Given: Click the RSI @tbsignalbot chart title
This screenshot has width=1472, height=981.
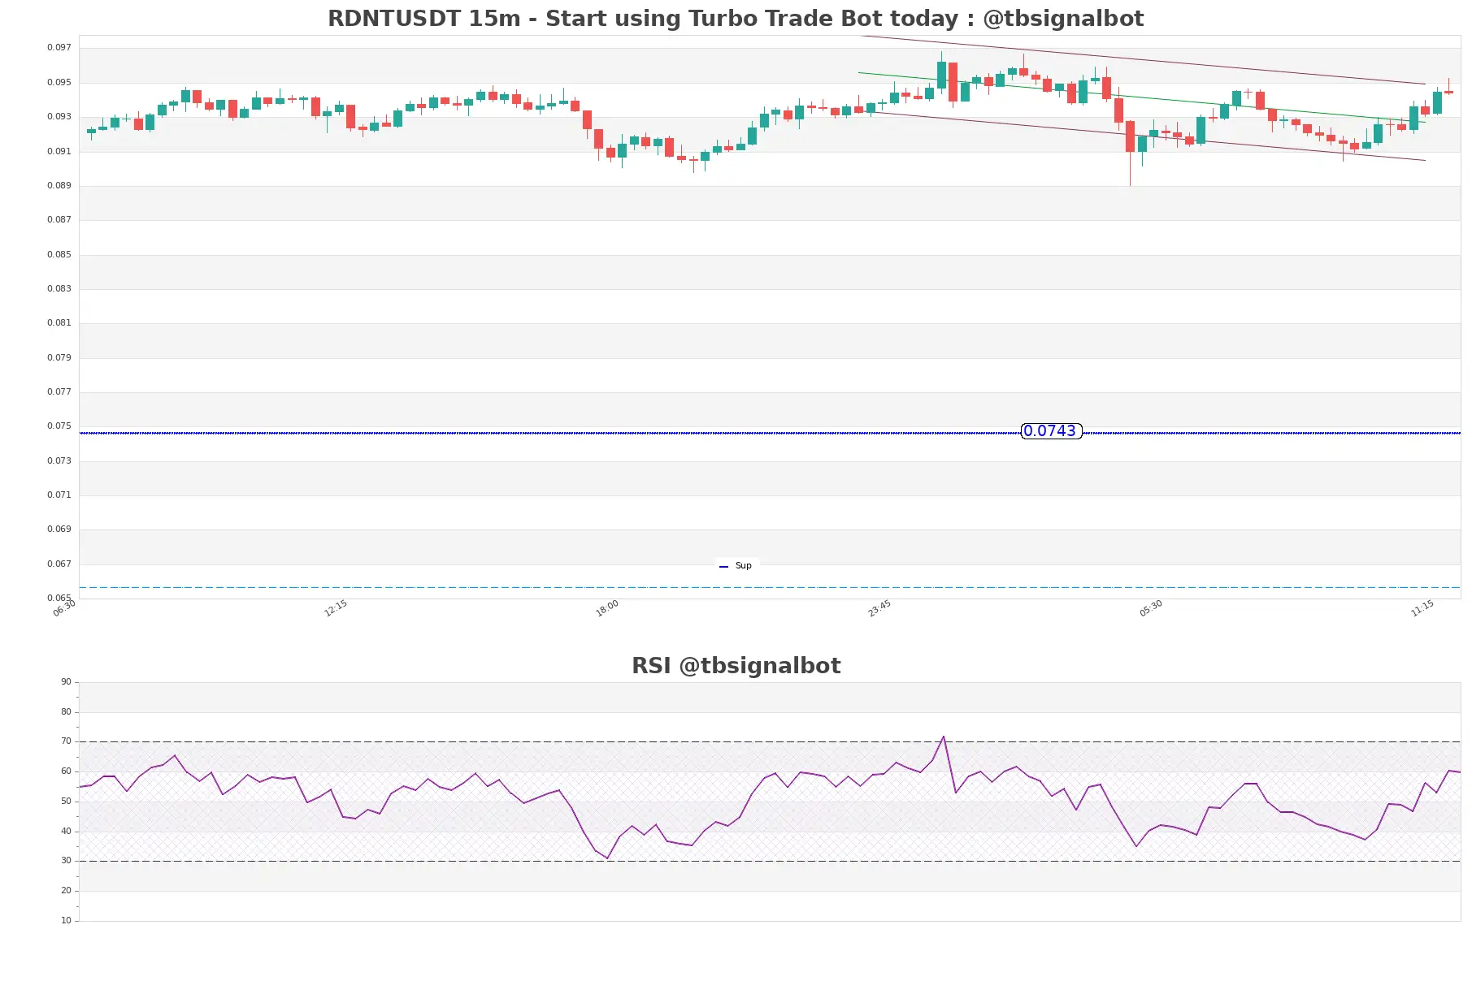Looking at the screenshot, I should pos(736,665).
